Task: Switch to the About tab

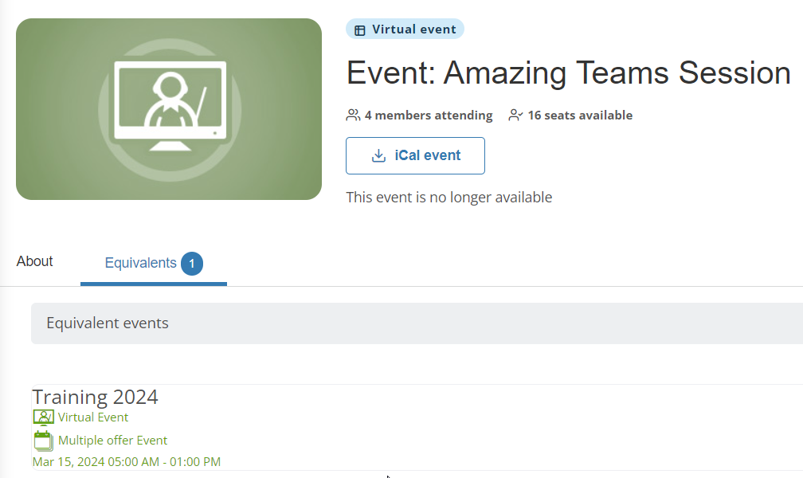Action: pyautogui.click(x=34, y=261)
